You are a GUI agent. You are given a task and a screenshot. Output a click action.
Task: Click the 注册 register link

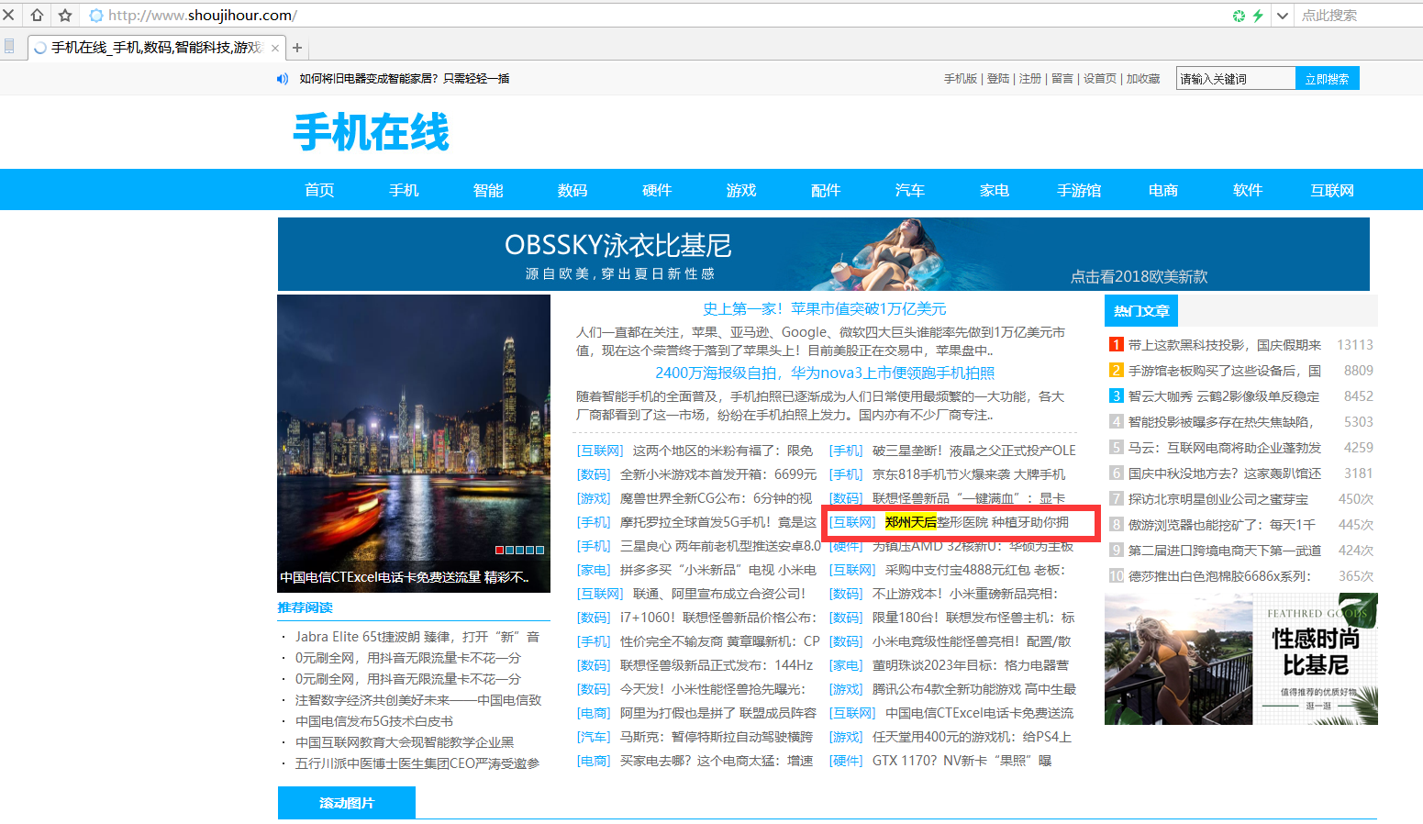1030,79
